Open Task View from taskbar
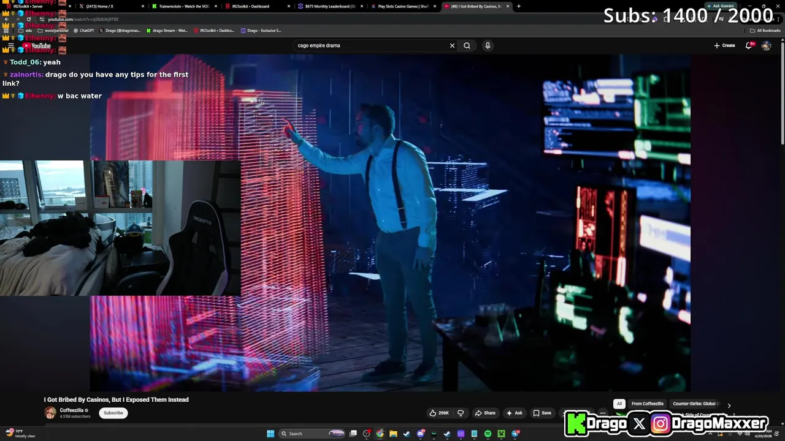Viewport: 785px width, 441px height. point(353,434)
